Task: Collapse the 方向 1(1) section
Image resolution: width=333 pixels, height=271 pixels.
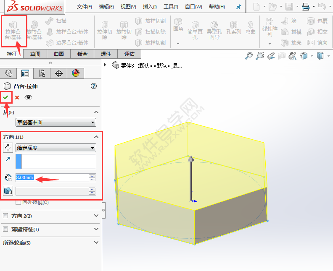Action: (x=96, y=137)
